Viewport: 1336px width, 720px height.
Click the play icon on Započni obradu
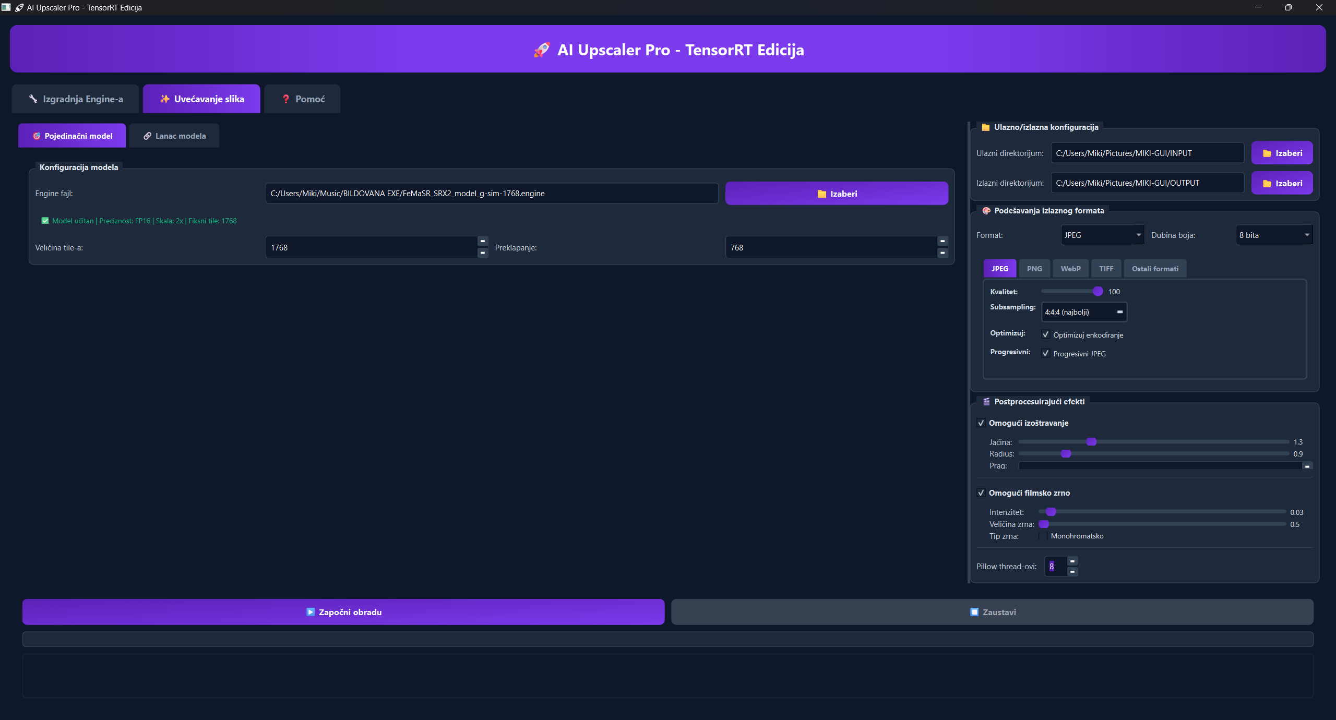311,612
